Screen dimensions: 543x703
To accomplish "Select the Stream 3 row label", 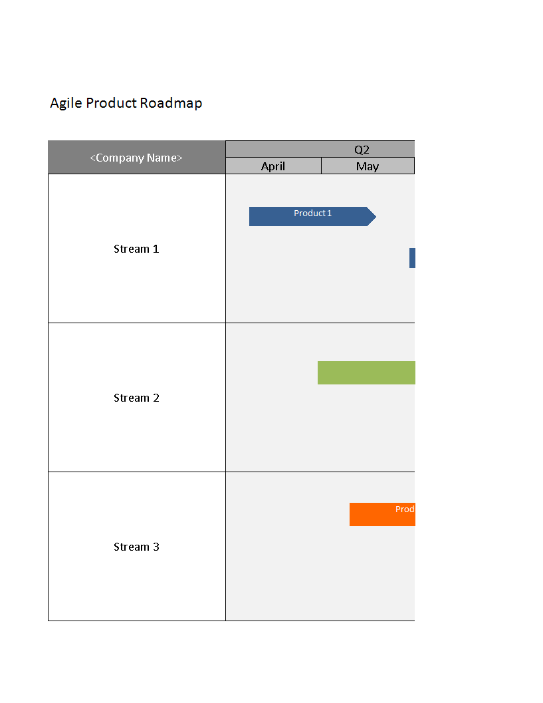I will [136, 547].
